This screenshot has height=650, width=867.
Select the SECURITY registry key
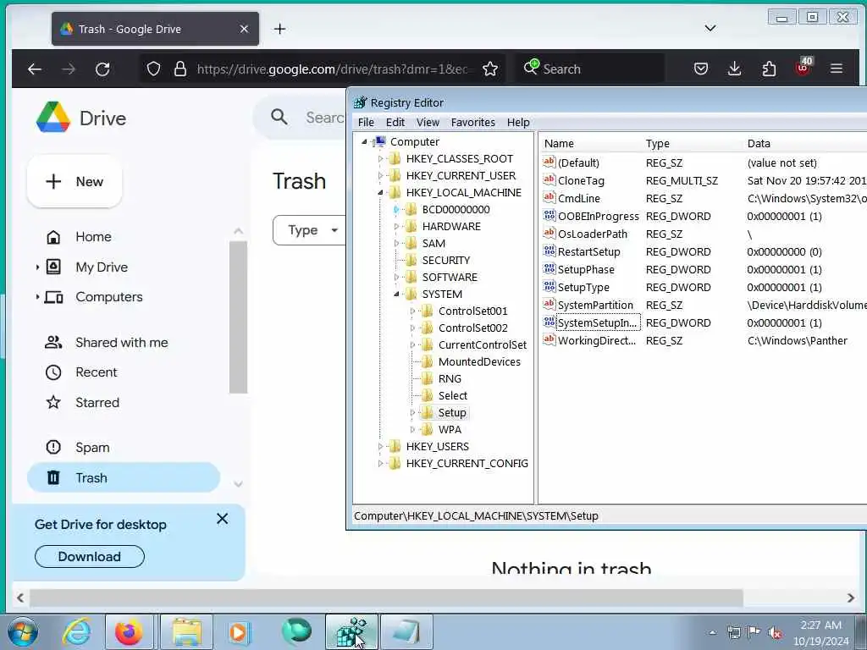[445, 261]
